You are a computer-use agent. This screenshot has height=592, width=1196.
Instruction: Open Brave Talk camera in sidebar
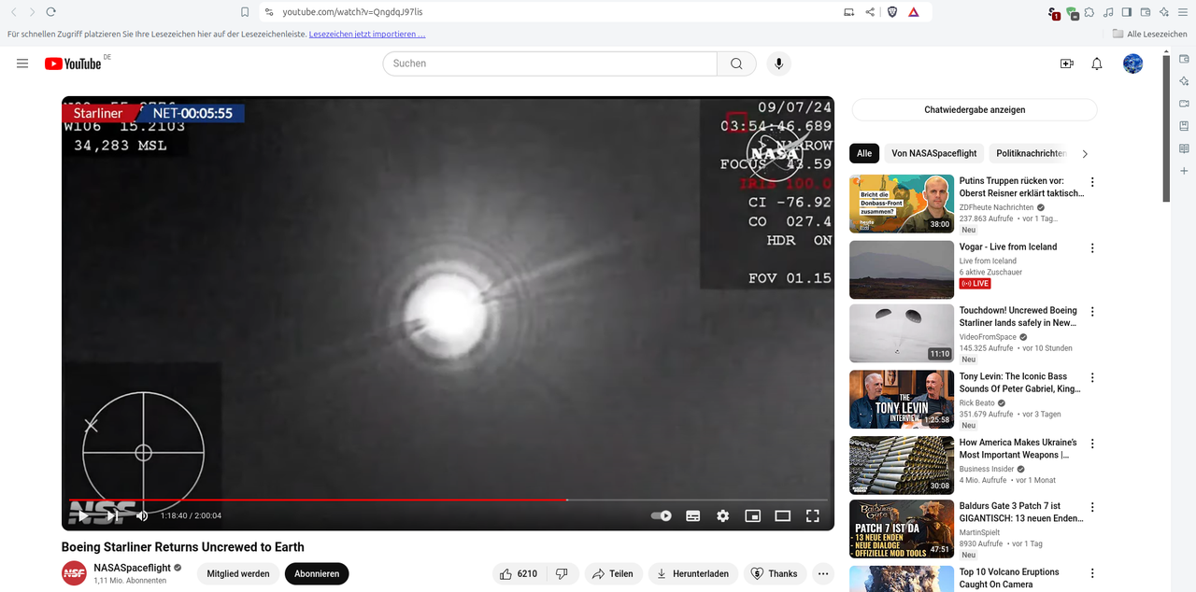tap(1184, 104)
